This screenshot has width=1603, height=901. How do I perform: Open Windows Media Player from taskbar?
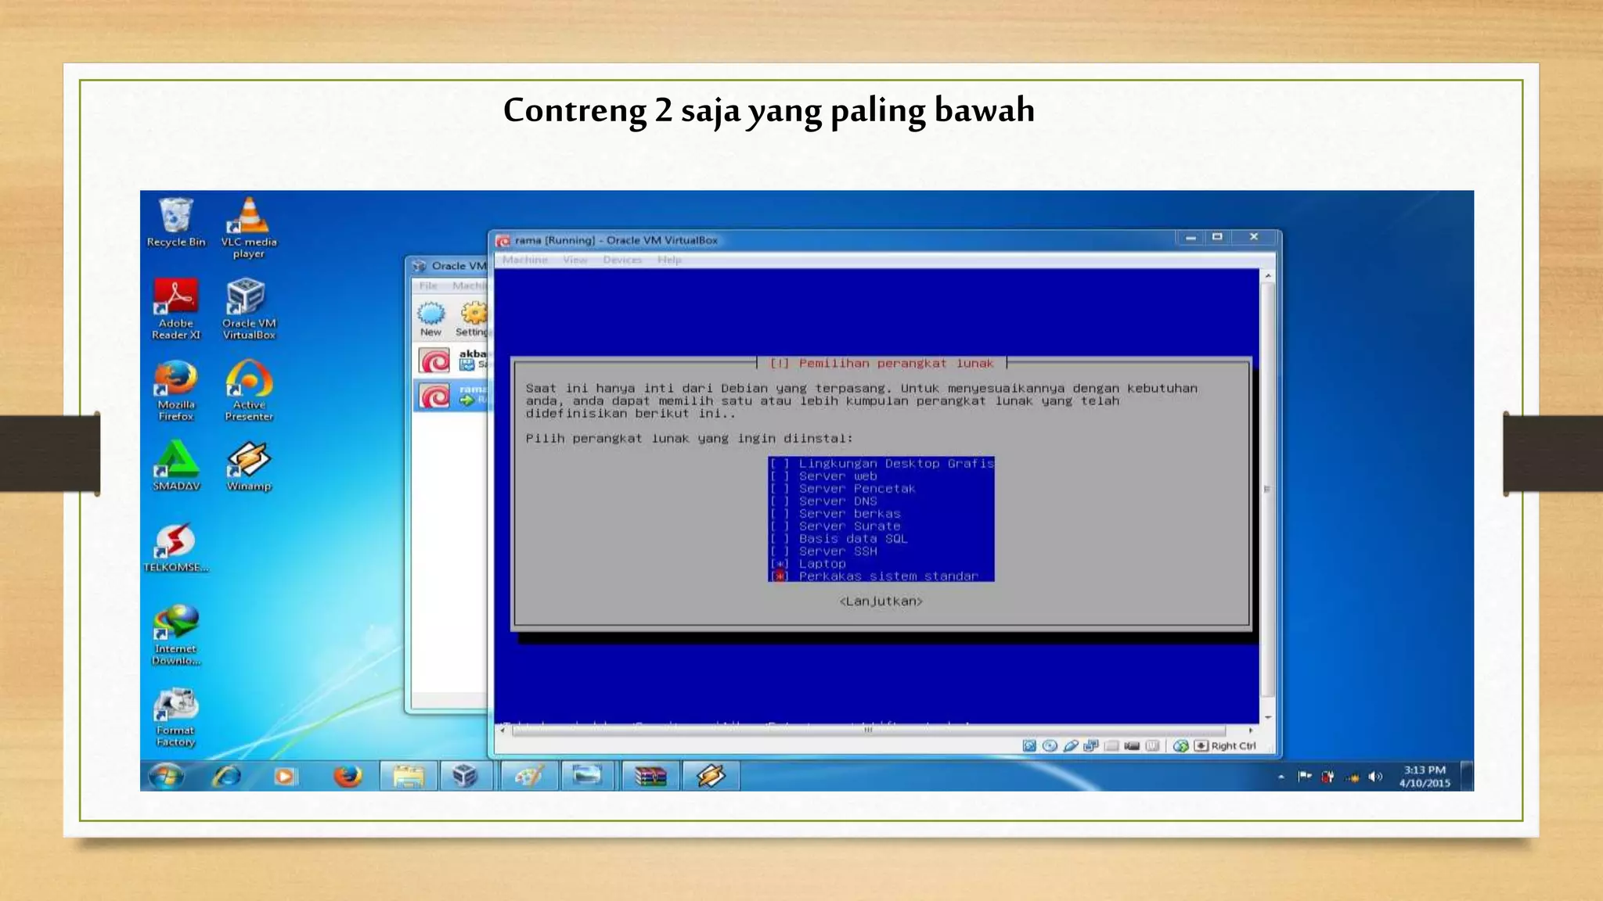pos(285,776)
